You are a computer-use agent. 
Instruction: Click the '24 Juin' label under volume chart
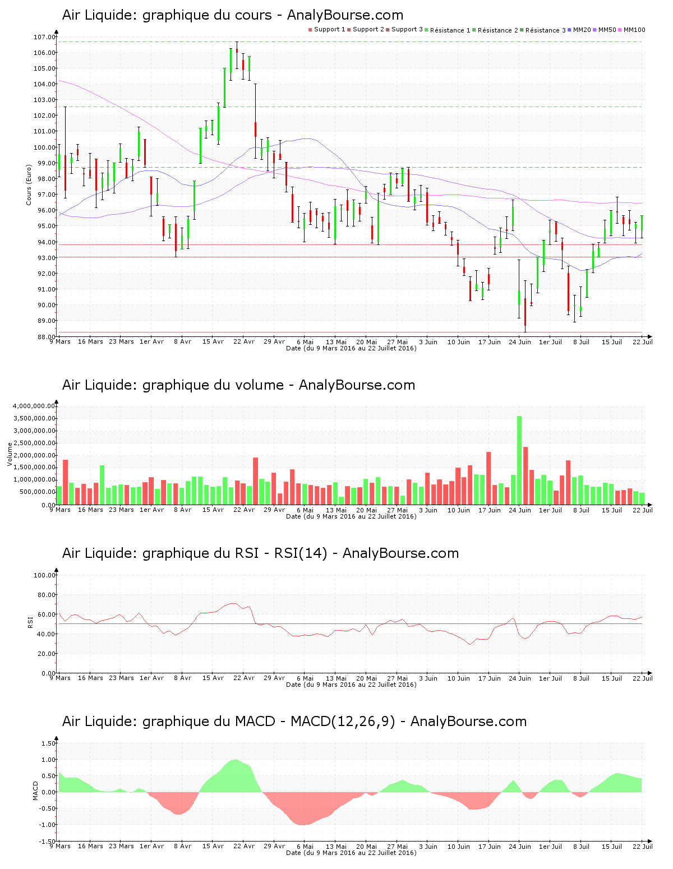point(520,510)
